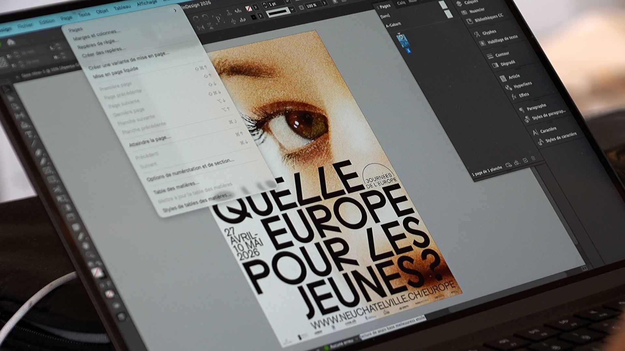This screenshot has height=351, width=625.
Task: Click the trash icon in Pages panel
Action: [533, 159]
